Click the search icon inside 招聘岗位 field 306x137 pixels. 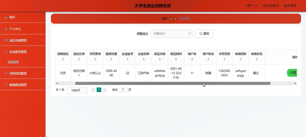point(190,34)
